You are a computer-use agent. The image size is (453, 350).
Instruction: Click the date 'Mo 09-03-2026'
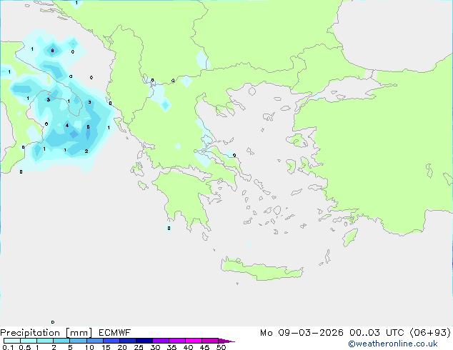pos(302,333)
